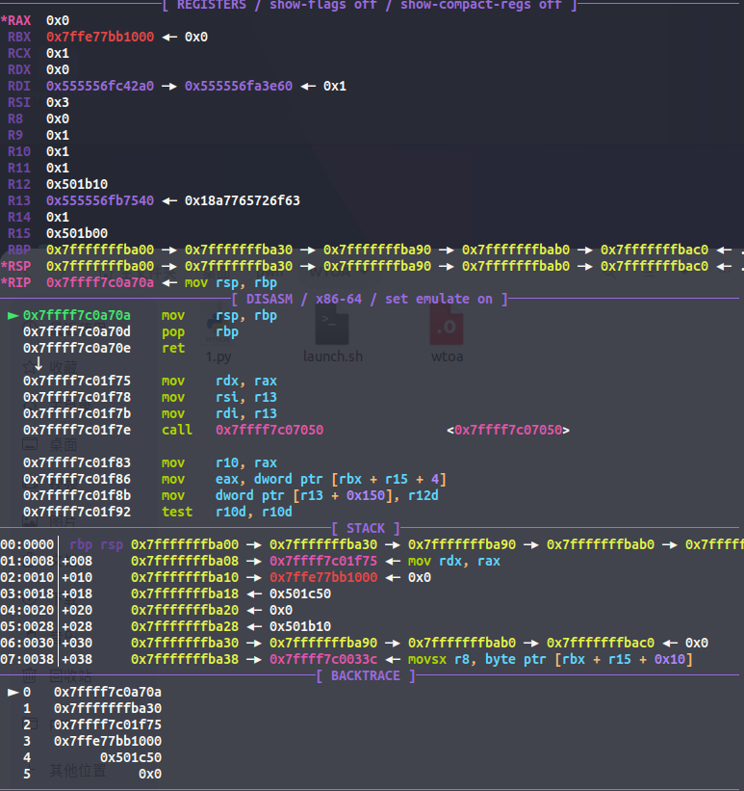744x791 pixels.
Task: Select backtrace frame 1 address 0x7fffffffba30
Action: click(108, 709)
